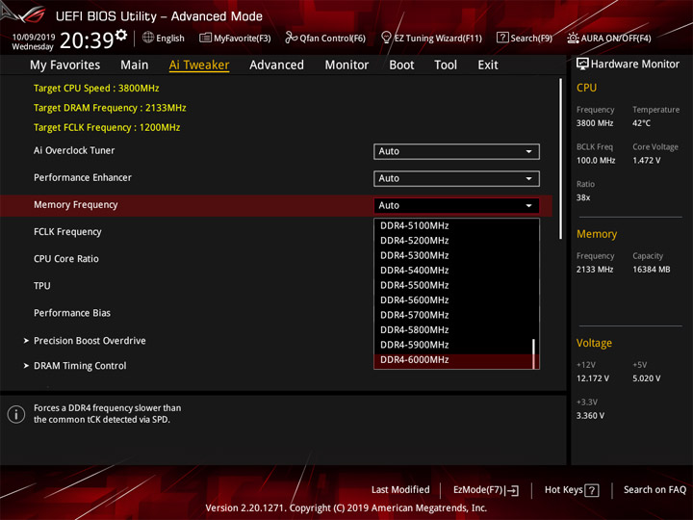Click the Ai Overclock Tuner label
This screenshot has height=520, width=693.
coord(74,151)
